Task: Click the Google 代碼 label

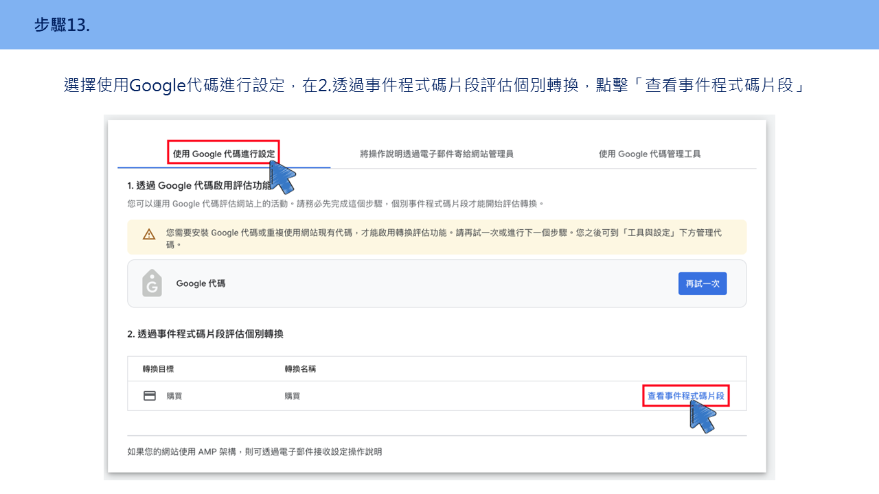Action: 201,283
